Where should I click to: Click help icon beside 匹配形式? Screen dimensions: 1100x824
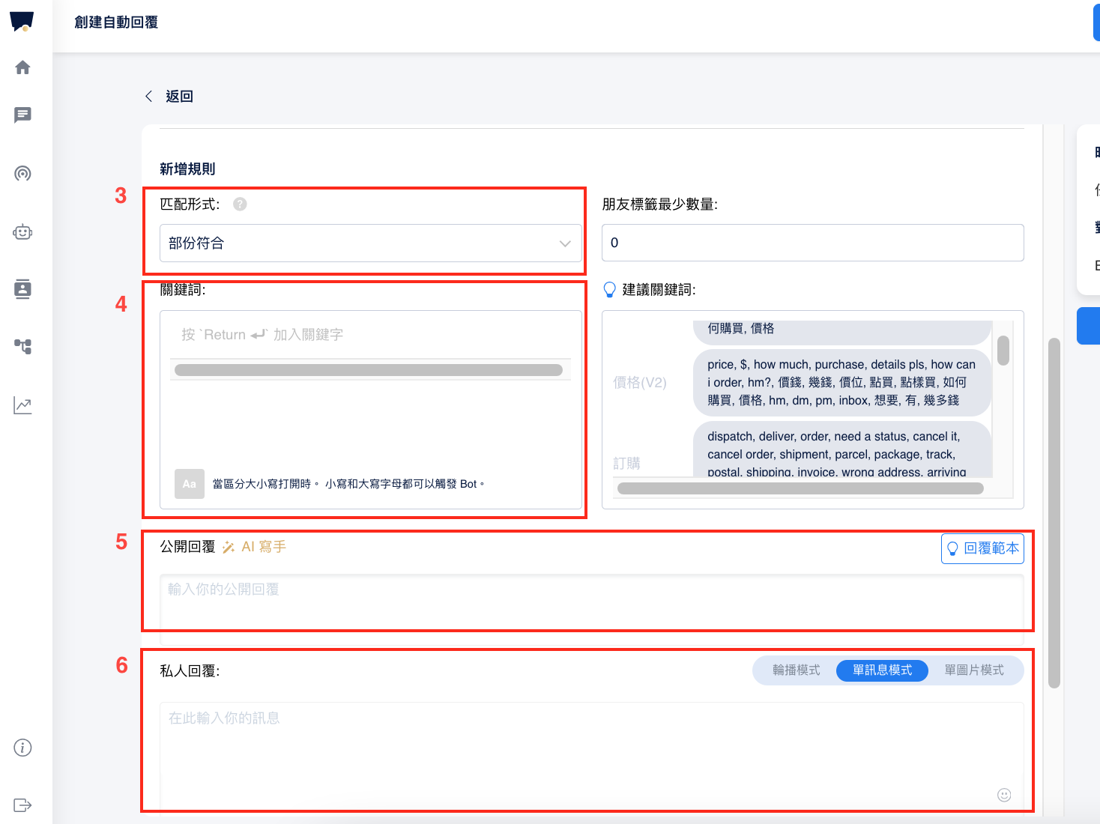[x=240, y=205]
